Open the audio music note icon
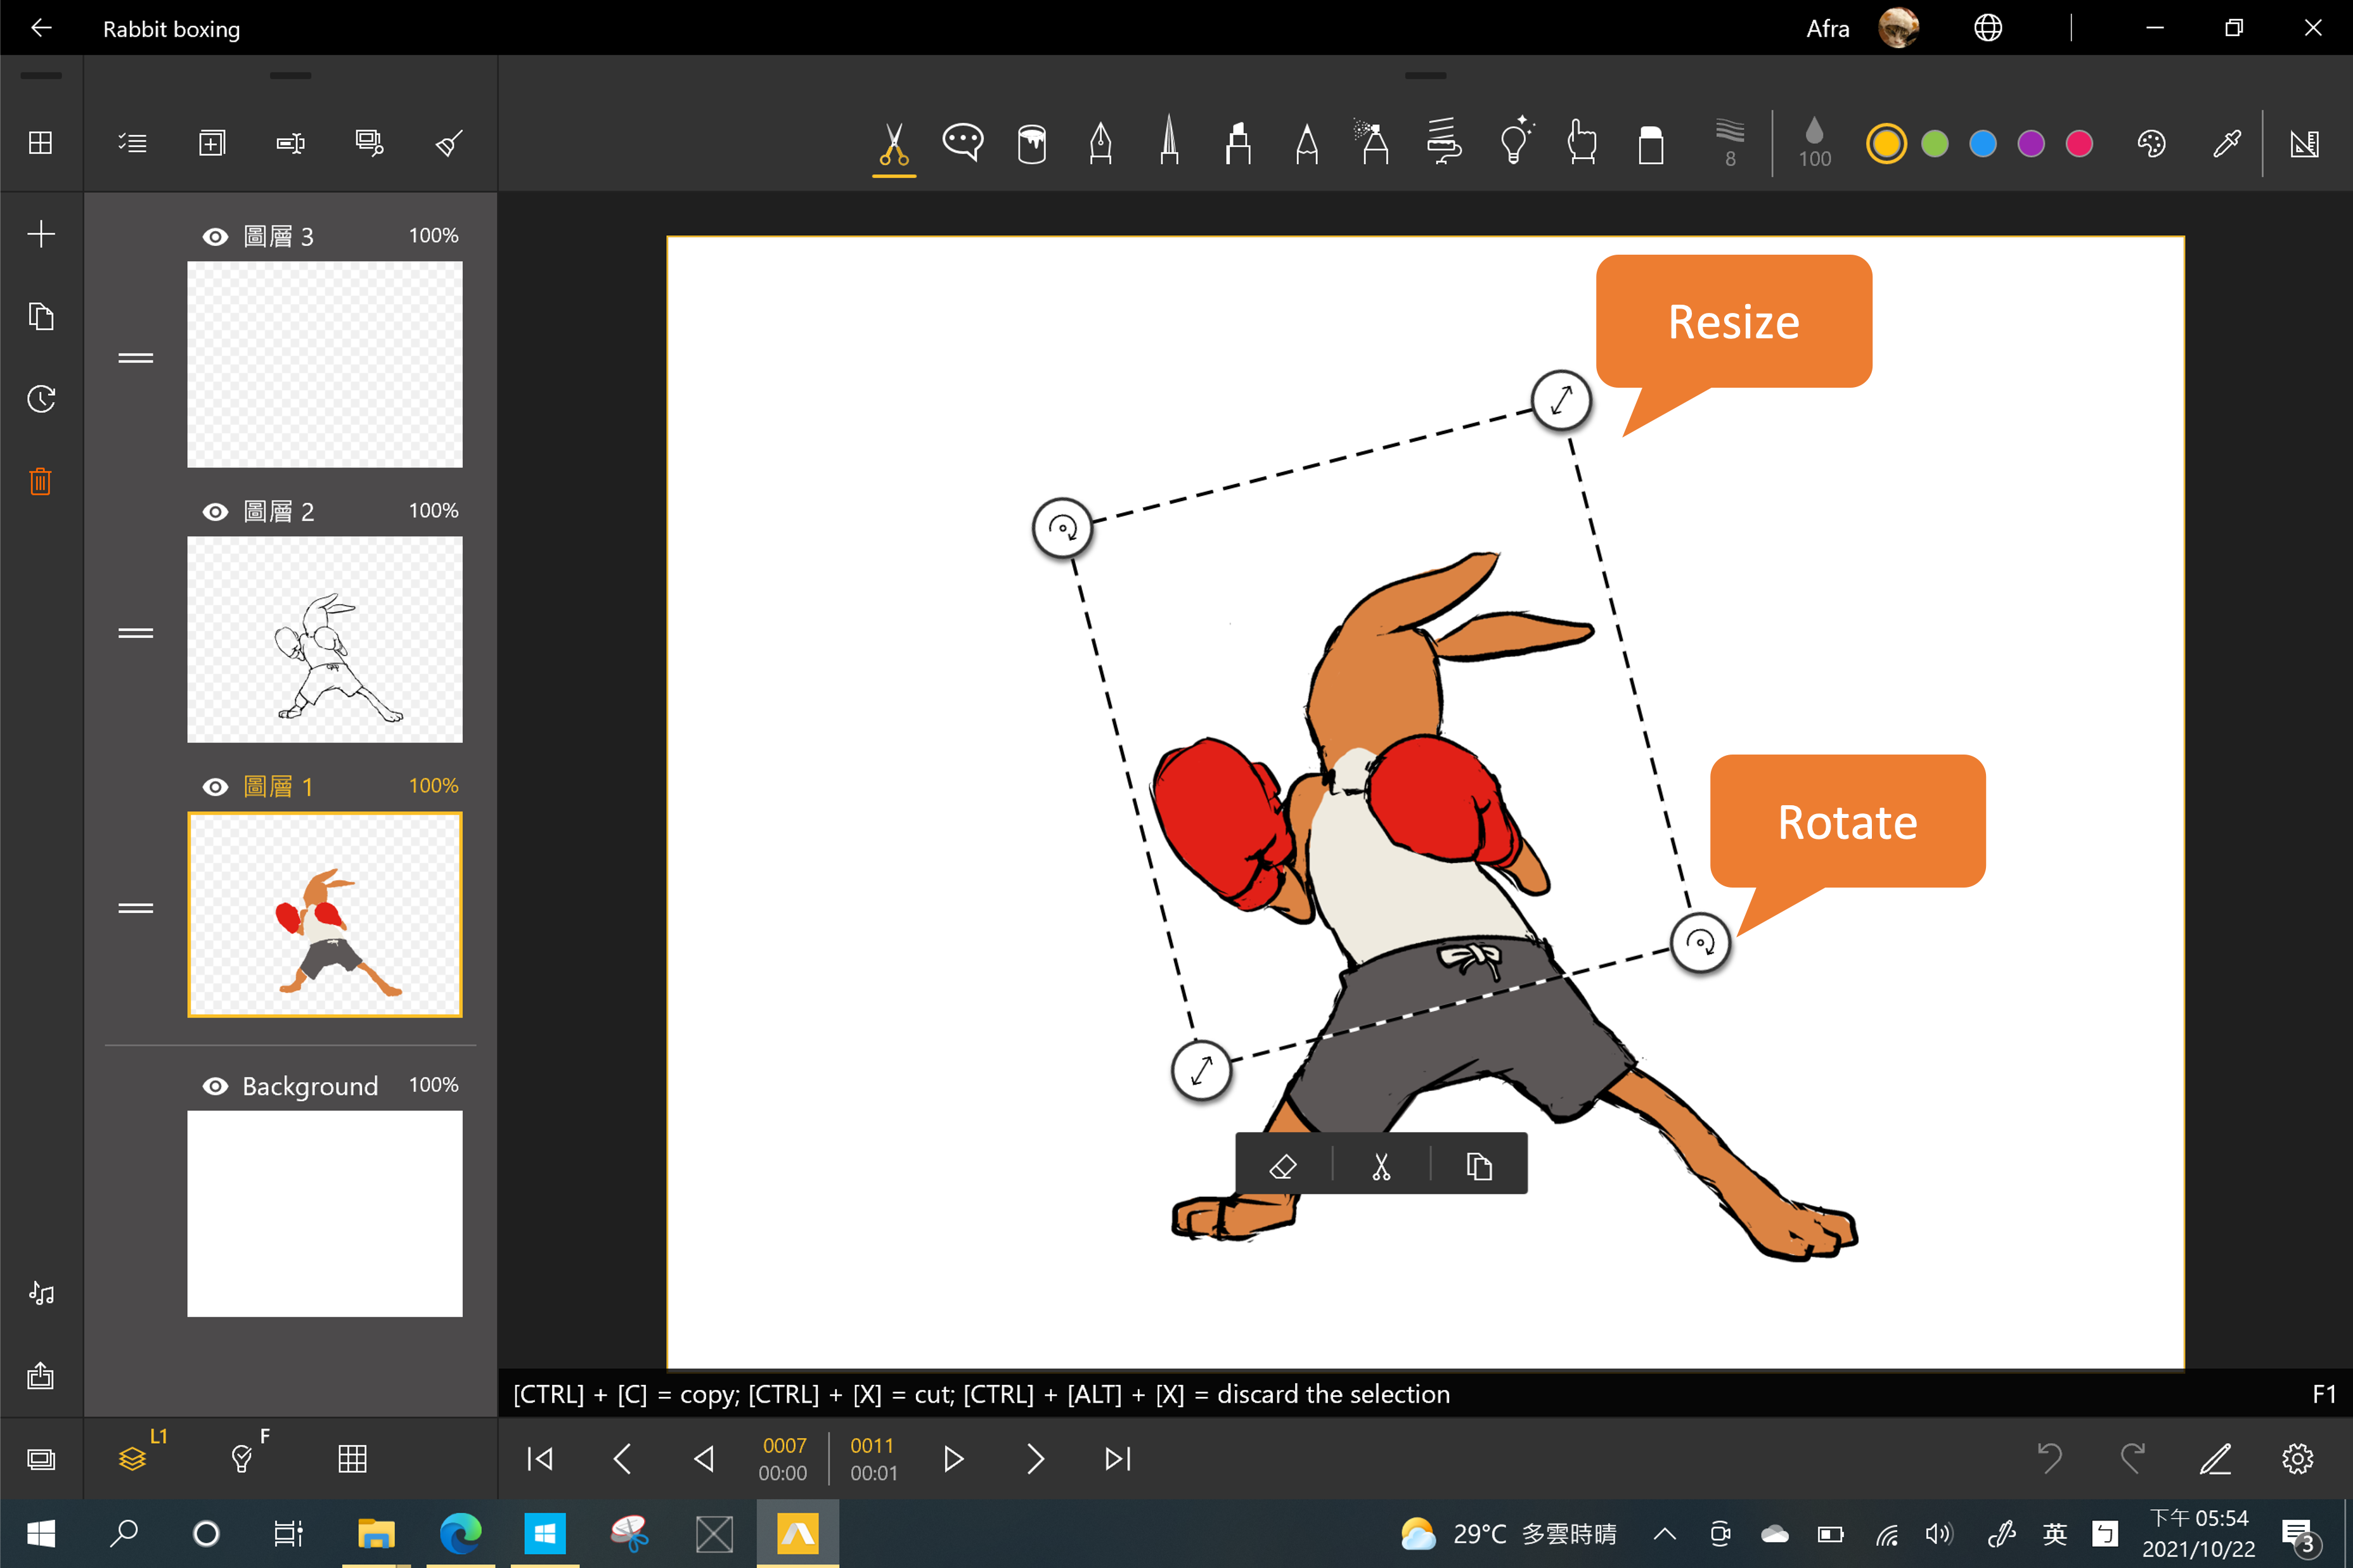This screenshot has width=2353, height=1568. [x=41, y=1293]
